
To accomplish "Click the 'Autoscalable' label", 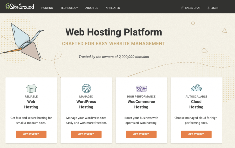I will pyautogui.click(x=196, y=97).
